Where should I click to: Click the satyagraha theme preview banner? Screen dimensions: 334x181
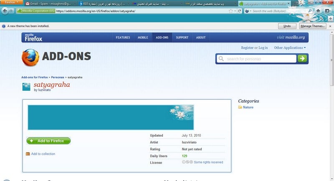(x=111, y=117)
